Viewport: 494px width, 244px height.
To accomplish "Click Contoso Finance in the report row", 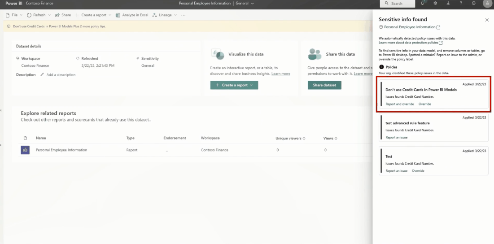I will tap(214, 150).
